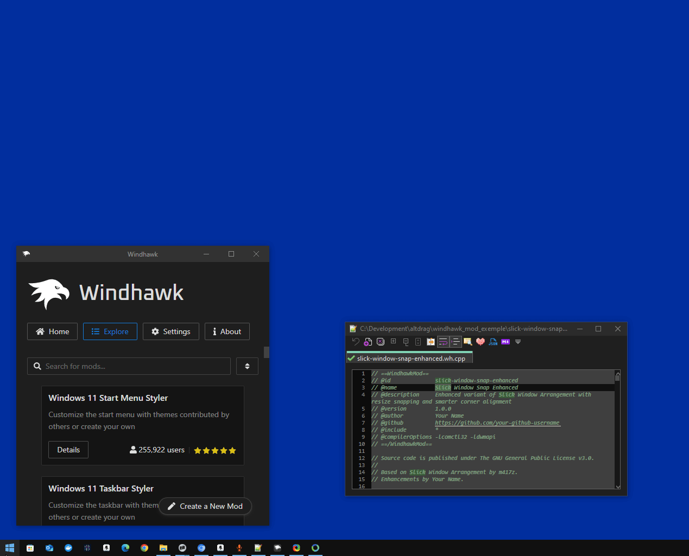The height and width of the screenshot is (556, 689).
Task: Open Windhawk Settings tab
Action: pyautogui.click(x=170, y=331)
